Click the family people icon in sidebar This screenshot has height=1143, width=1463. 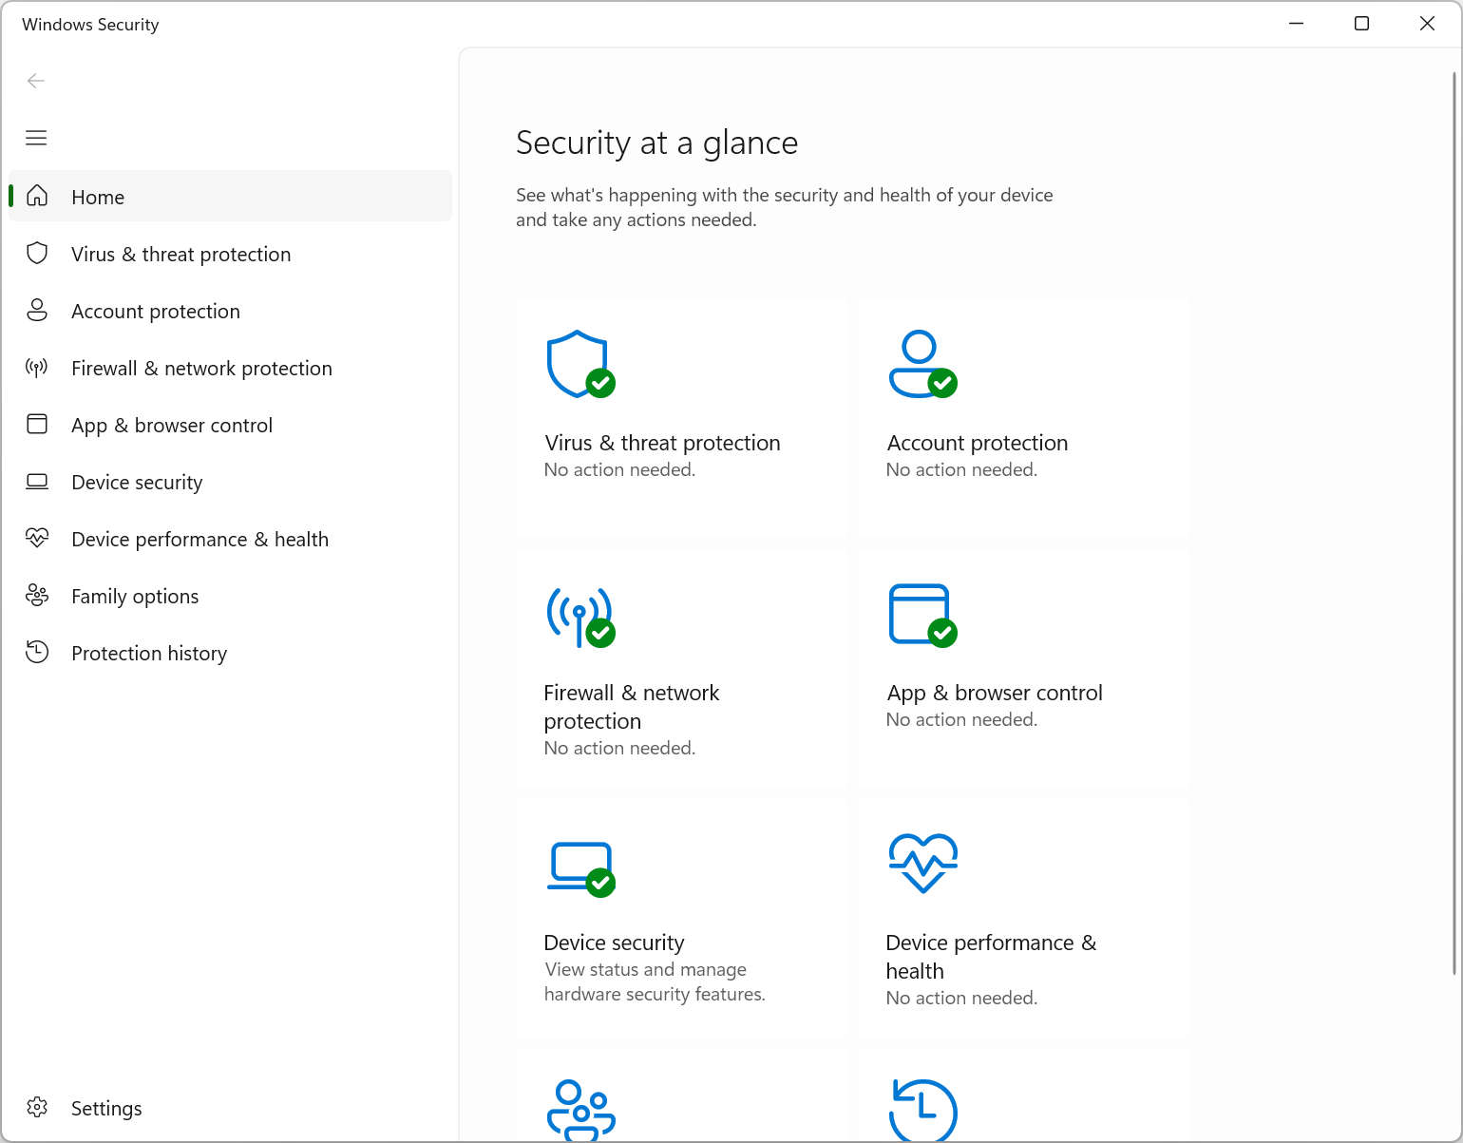point(37,595)
